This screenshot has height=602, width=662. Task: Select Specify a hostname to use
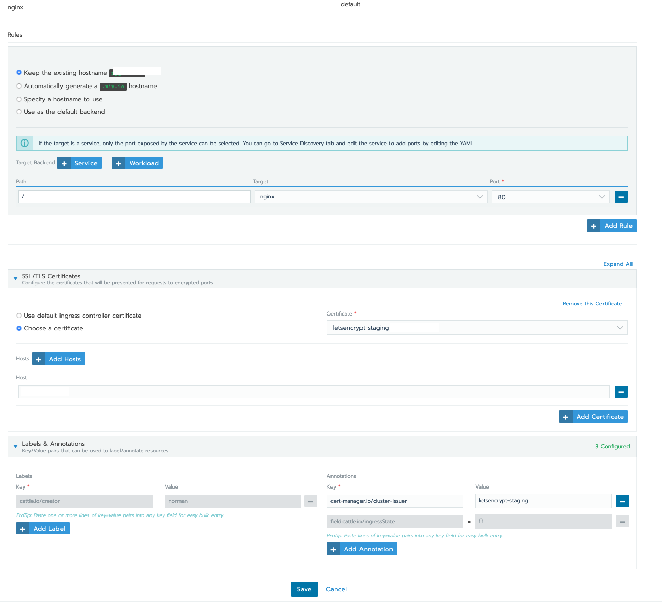click(x=19, y=99)
